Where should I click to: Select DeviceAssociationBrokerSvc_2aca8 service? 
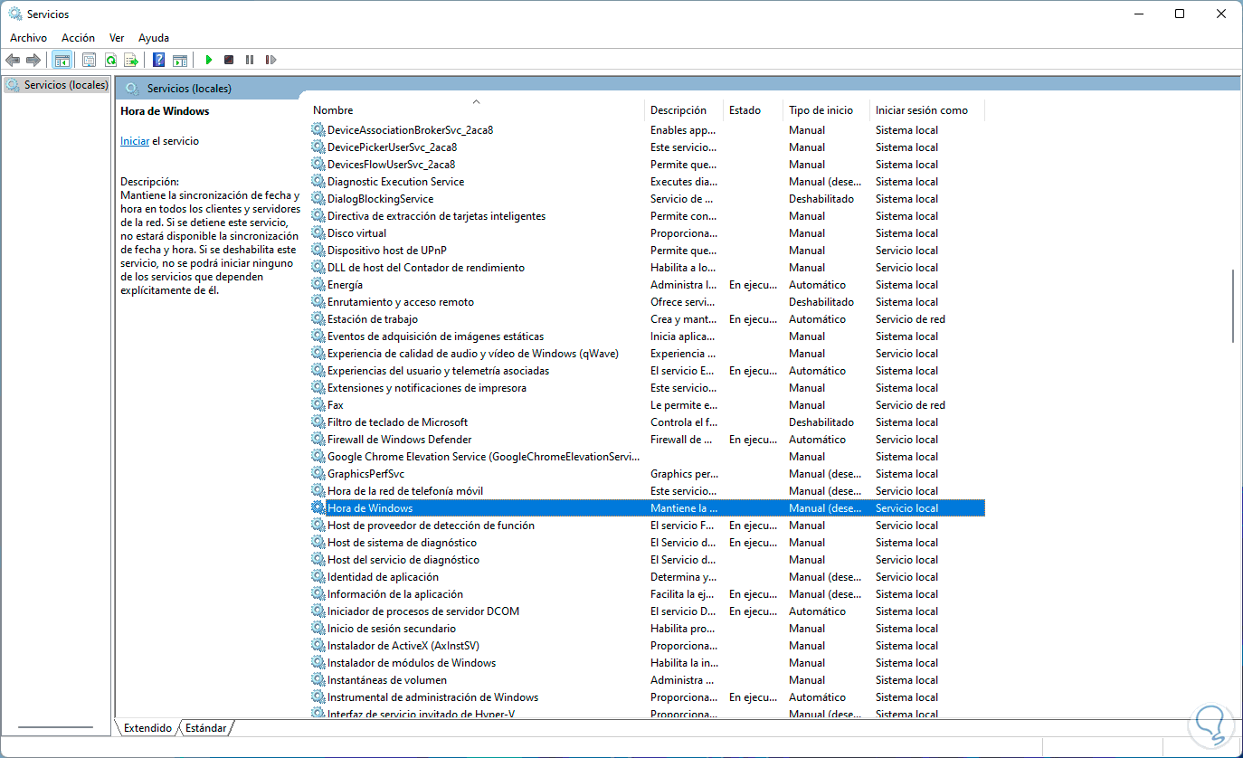[x=647, y=130]
